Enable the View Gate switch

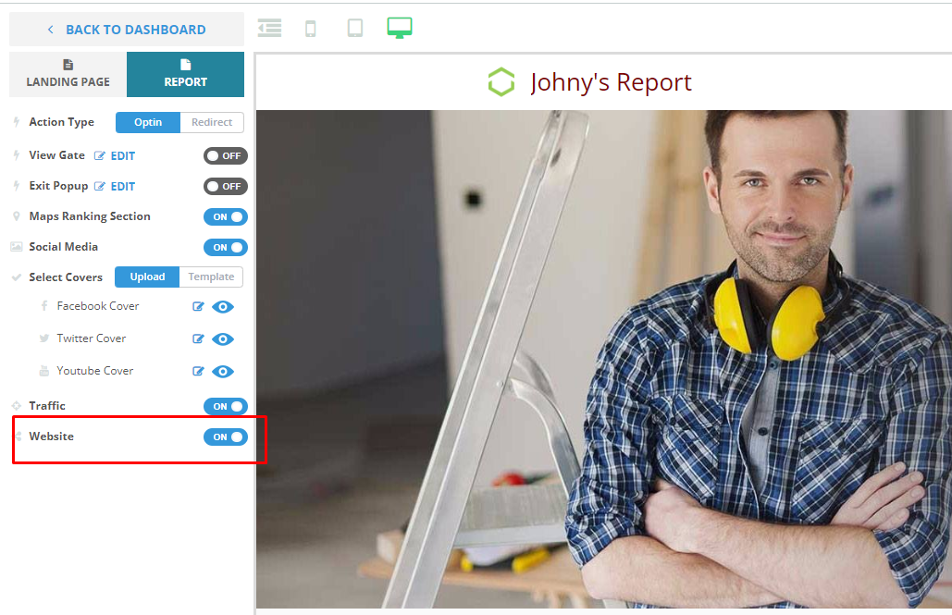click(x=225, y=156)
